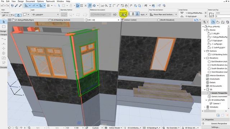Open Layout Book icon in navigator
This screenshot has height=129, width=230.
click(223, 22)
